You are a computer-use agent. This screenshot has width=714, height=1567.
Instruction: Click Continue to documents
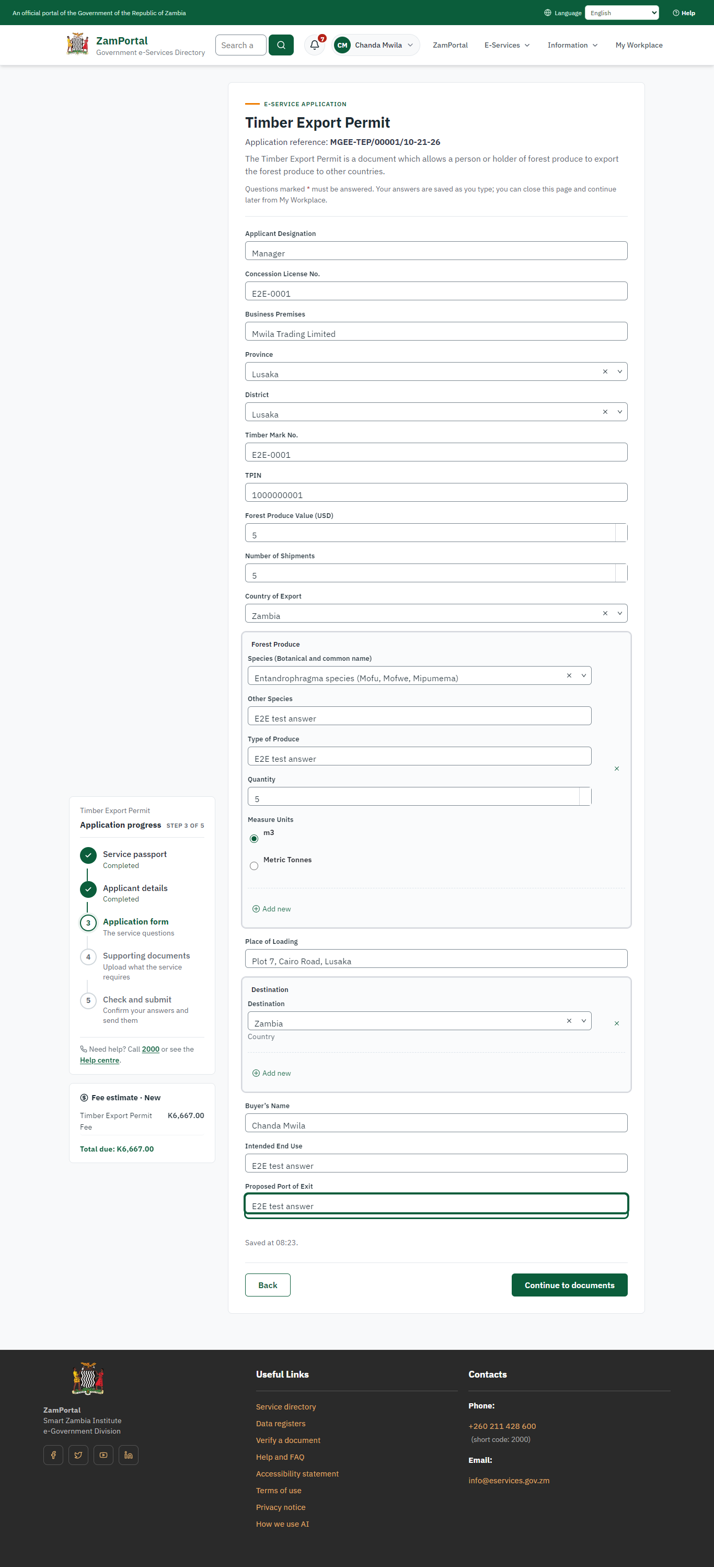[x=569, y=1285]
